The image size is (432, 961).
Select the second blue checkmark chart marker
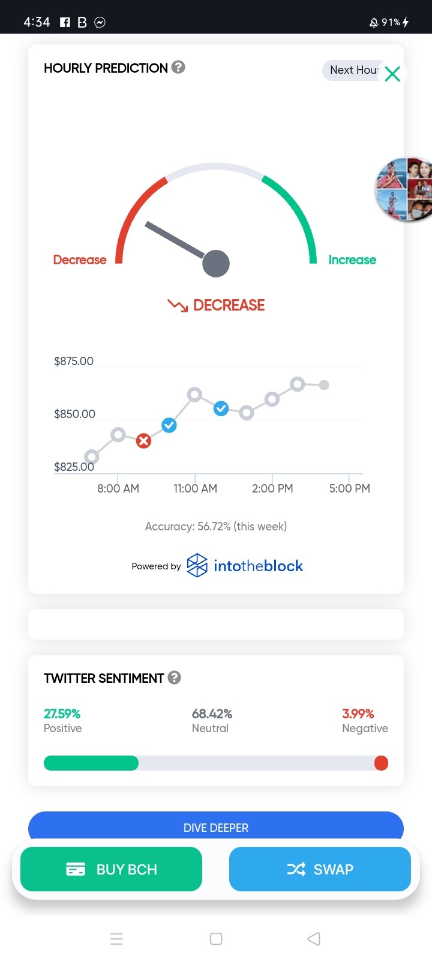pyautogui.click(x=221, y=409)
